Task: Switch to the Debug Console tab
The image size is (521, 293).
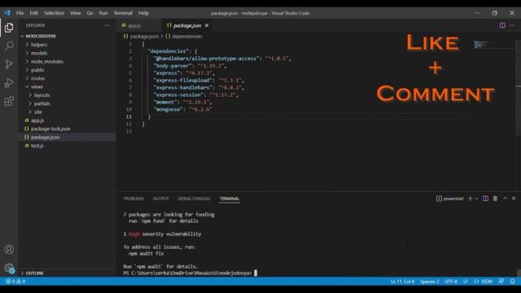Action: (194, 199)
